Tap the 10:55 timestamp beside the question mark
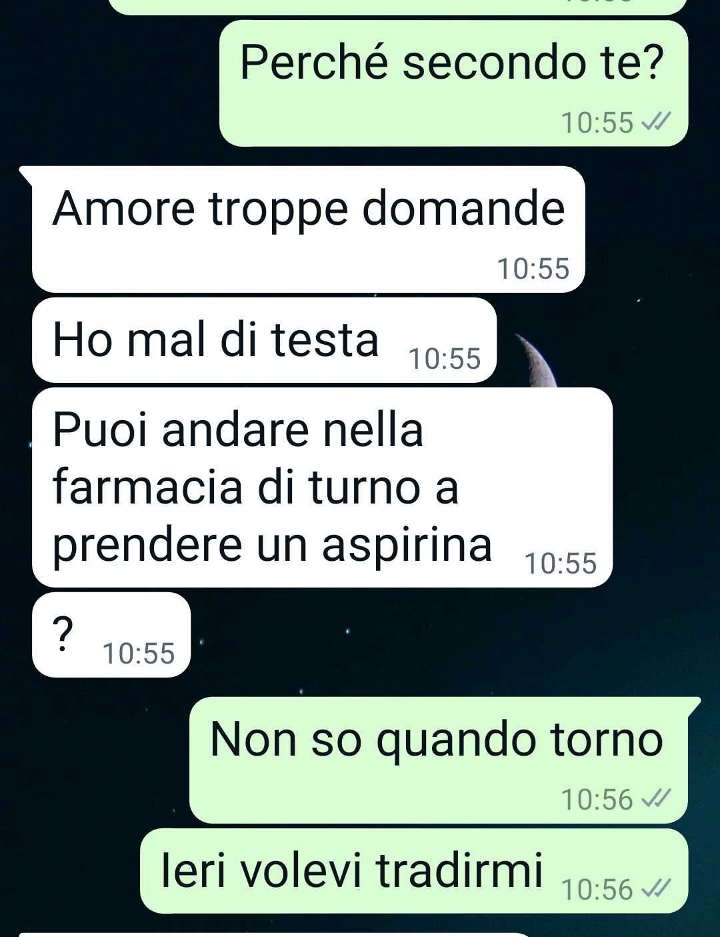 (x=138, y=654)
